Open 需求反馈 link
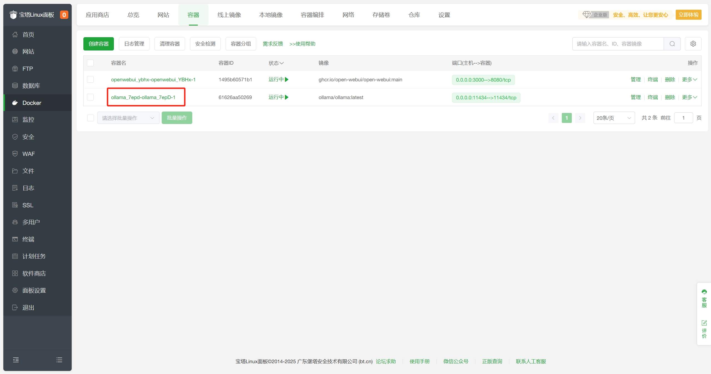This screenshot has width=711, height=374. 273,44
